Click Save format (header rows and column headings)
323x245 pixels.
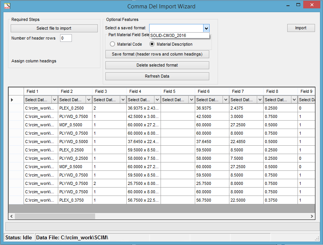tap(157, 54)
